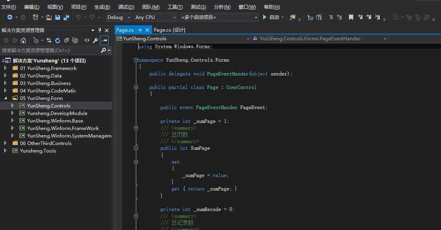Open the 分析(N) menu

click(222, 7)
